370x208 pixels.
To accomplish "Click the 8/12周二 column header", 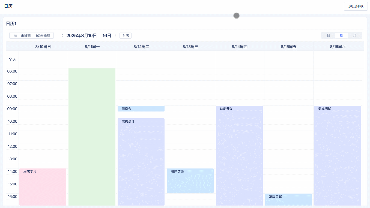I will (141, 47).
